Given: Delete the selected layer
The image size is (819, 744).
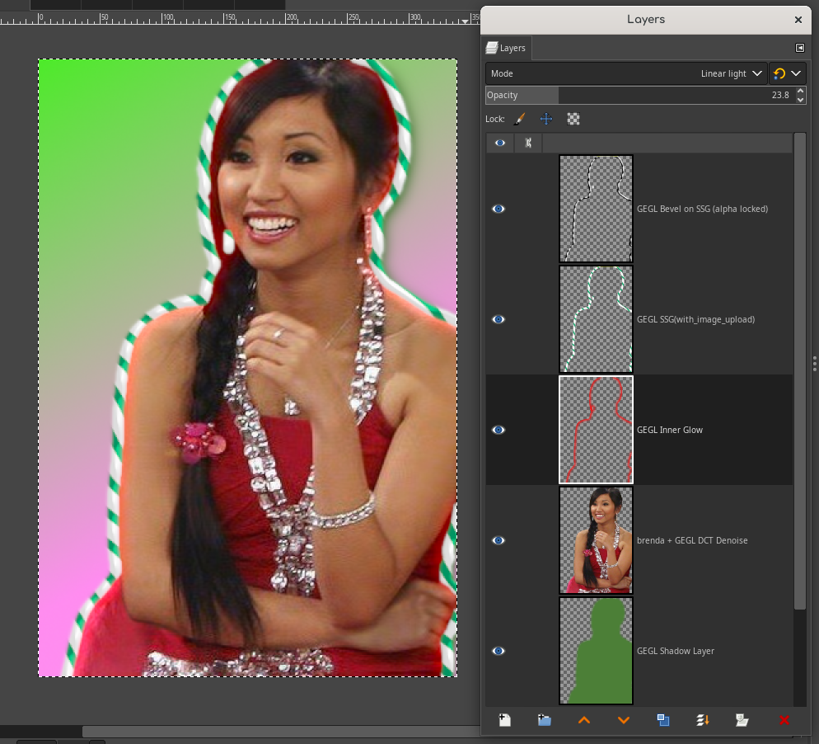Looking at the screenshot, I should (784, 720).
